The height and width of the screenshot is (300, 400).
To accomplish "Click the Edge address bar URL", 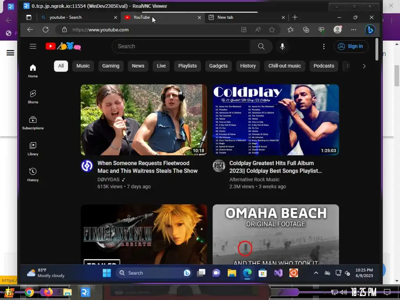I will point(100,30).
